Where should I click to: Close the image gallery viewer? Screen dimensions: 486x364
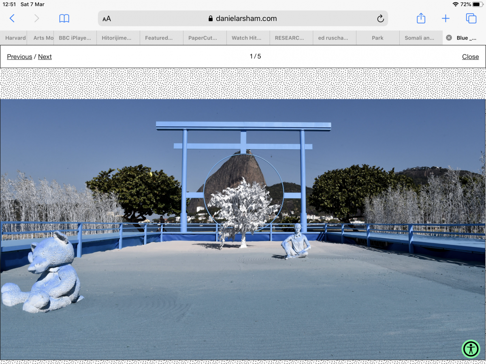[470, 57]
